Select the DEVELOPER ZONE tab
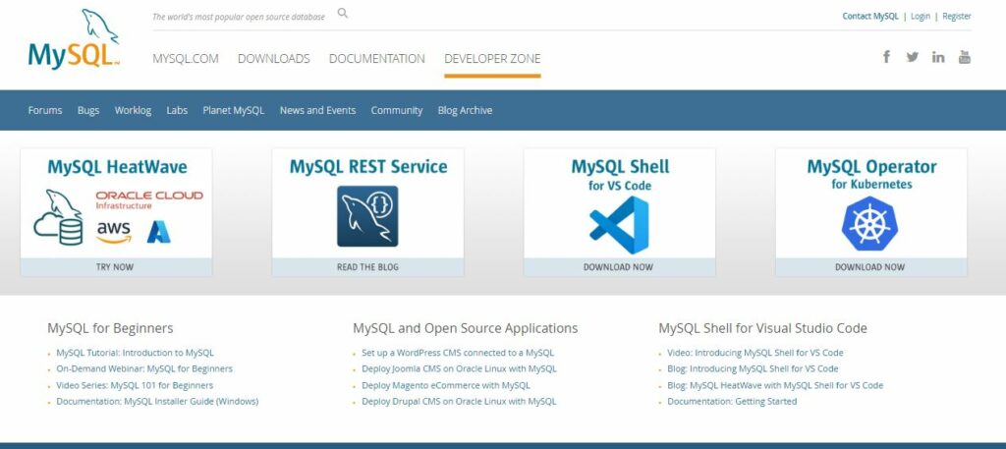Viewport: 1006px width, 449px height. [x=493, y=58]
